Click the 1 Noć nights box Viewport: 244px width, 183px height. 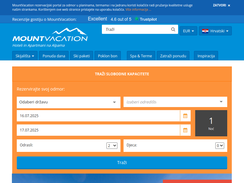pos(211,123)
